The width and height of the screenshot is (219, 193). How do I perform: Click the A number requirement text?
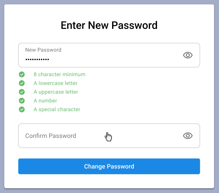pos(45,101)
